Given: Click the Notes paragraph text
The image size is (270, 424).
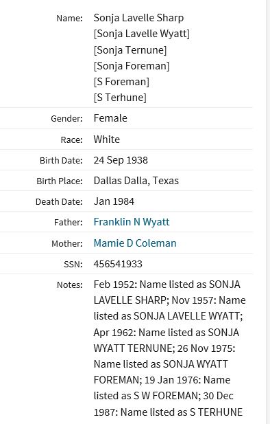Looking at the screenshot, I should tap(169, 348).
